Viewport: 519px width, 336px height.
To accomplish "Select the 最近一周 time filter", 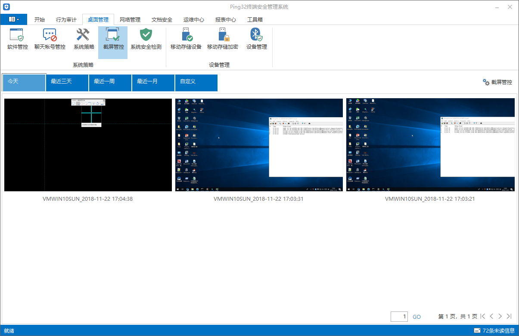I will (x=110, y=83).
